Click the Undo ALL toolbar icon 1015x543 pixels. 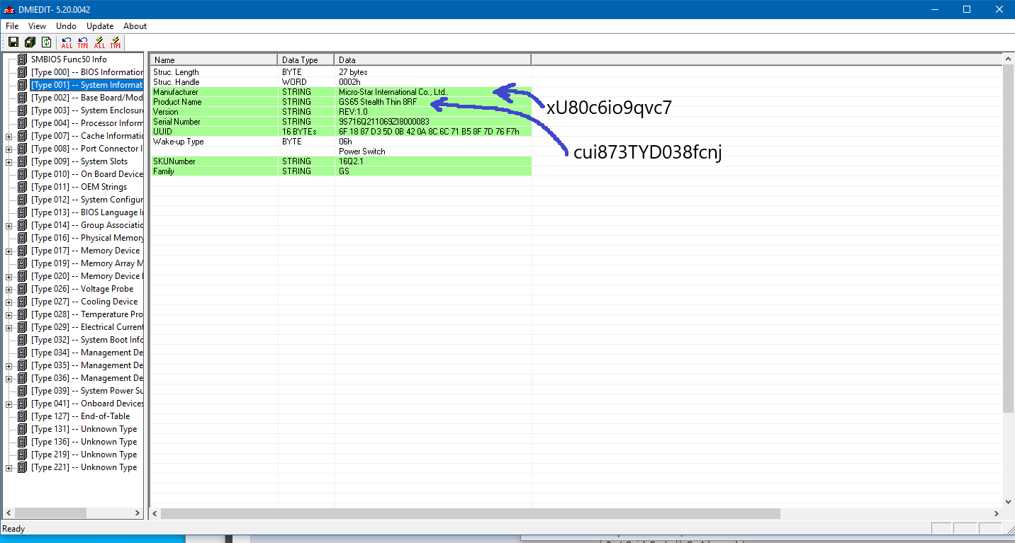(x=67, y=42)
